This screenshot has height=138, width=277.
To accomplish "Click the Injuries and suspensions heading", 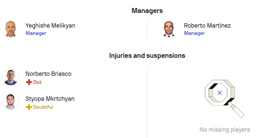I will (x=147, y=56).
